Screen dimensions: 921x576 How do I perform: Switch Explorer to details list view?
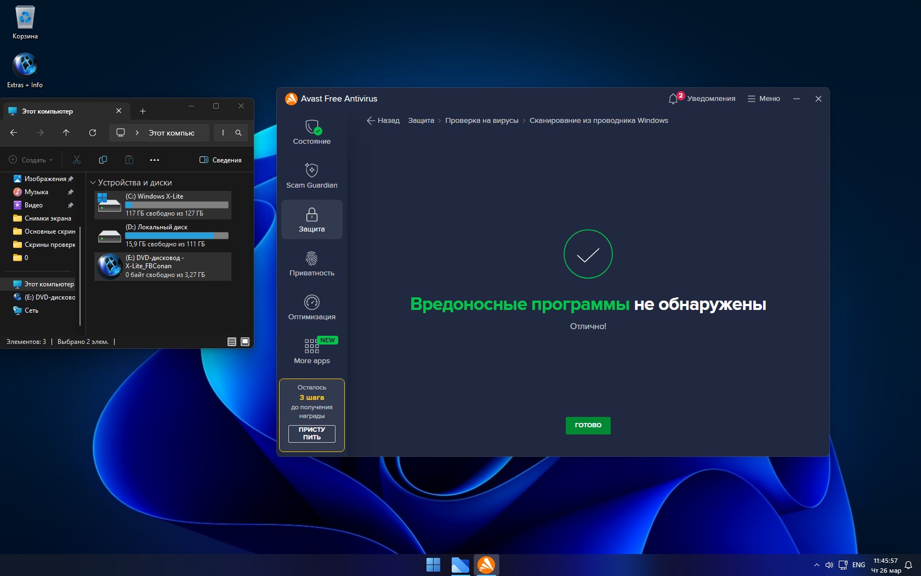pyautogui.click(x=232, y=342)
